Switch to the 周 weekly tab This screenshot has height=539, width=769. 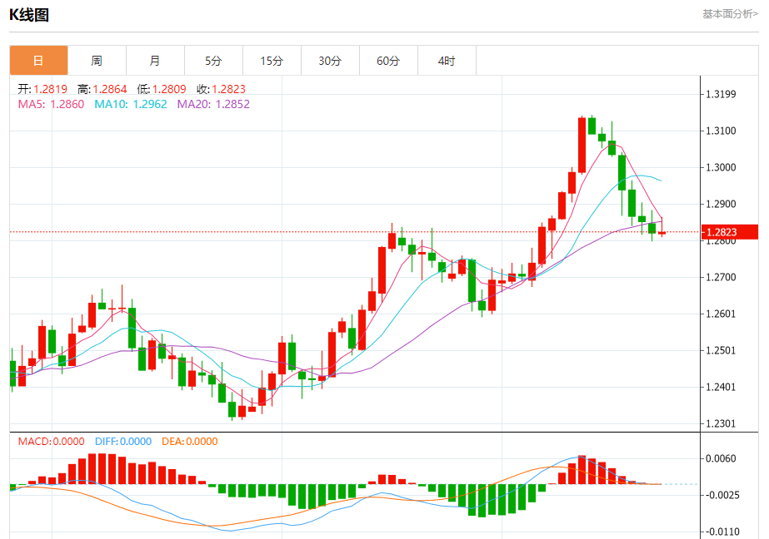[97, 61]
